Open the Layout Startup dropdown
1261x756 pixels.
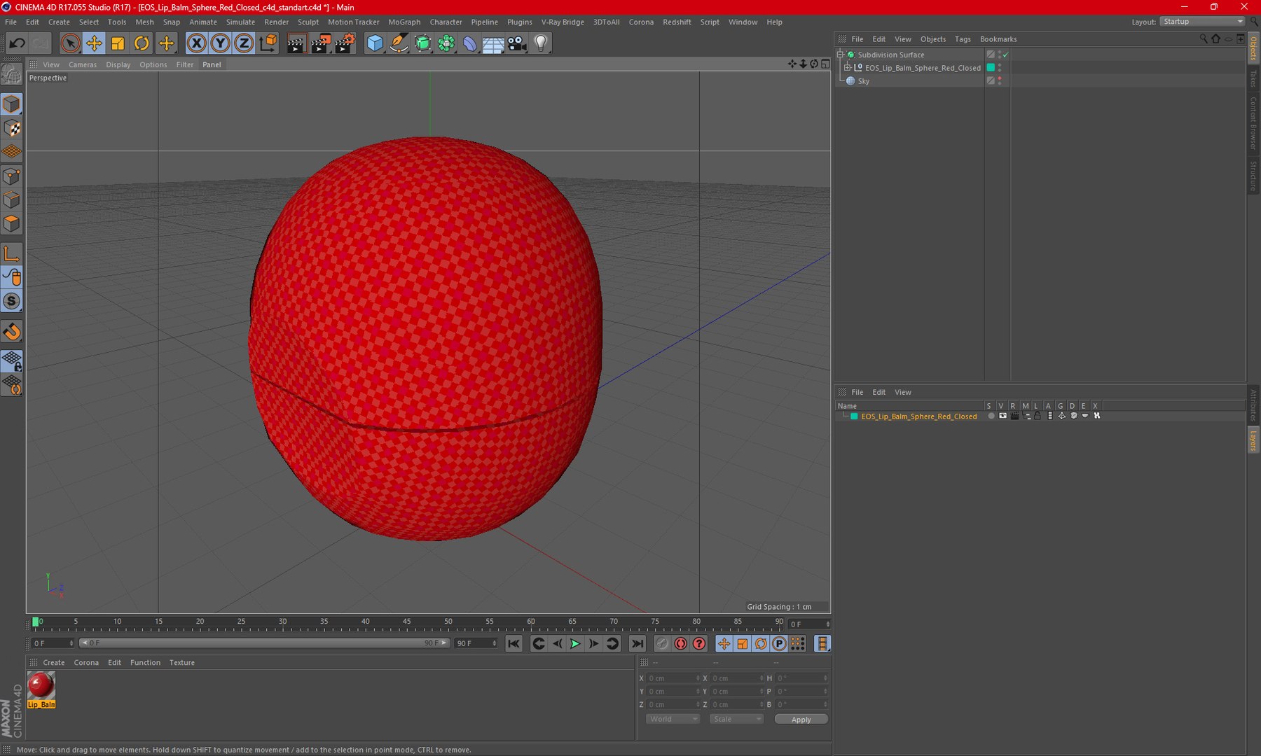(x=1202, y=22)
